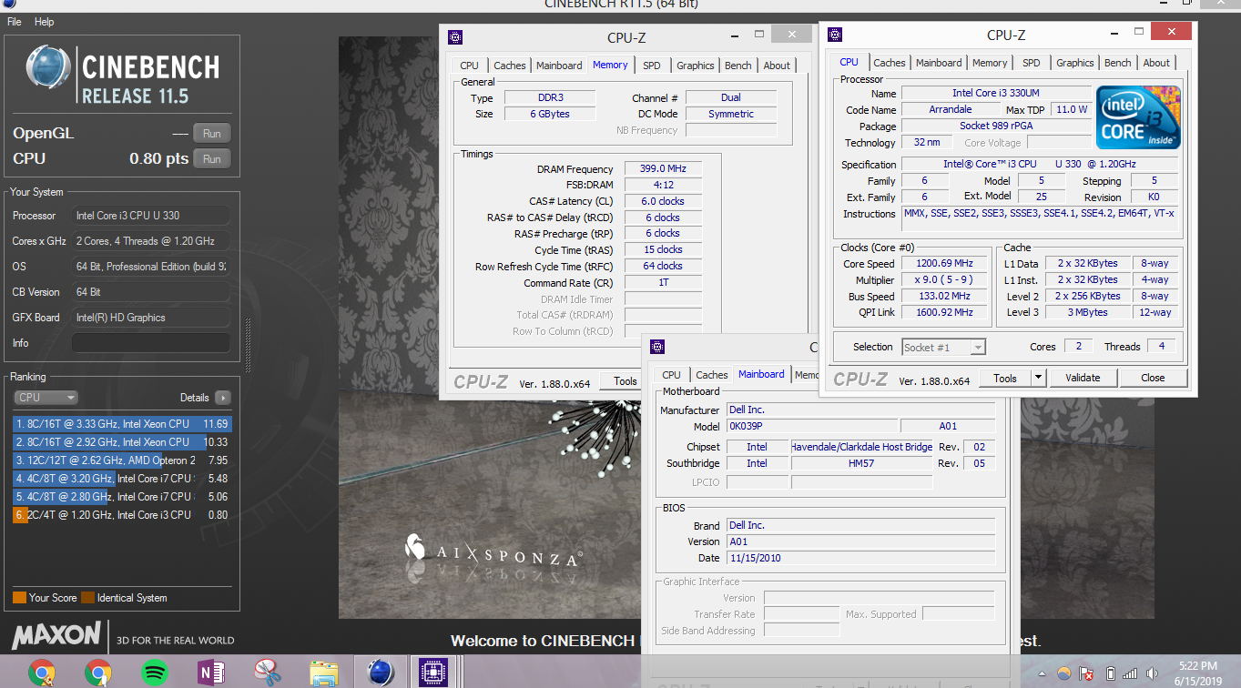The height and width of the screenshot is (688, 1241).
Task: Open the CPU ranking type dropdown
Action: [46, 398]
